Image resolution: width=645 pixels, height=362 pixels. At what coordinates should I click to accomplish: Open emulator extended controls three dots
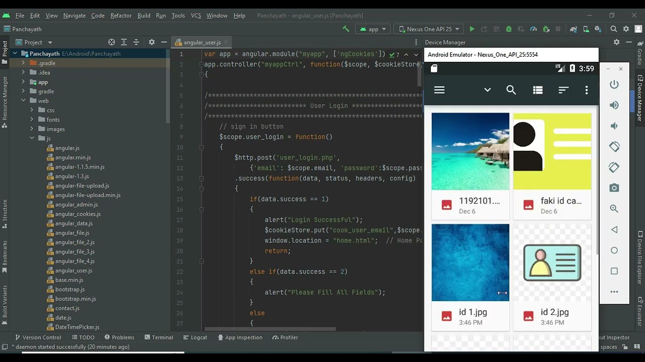pos(614,292)
